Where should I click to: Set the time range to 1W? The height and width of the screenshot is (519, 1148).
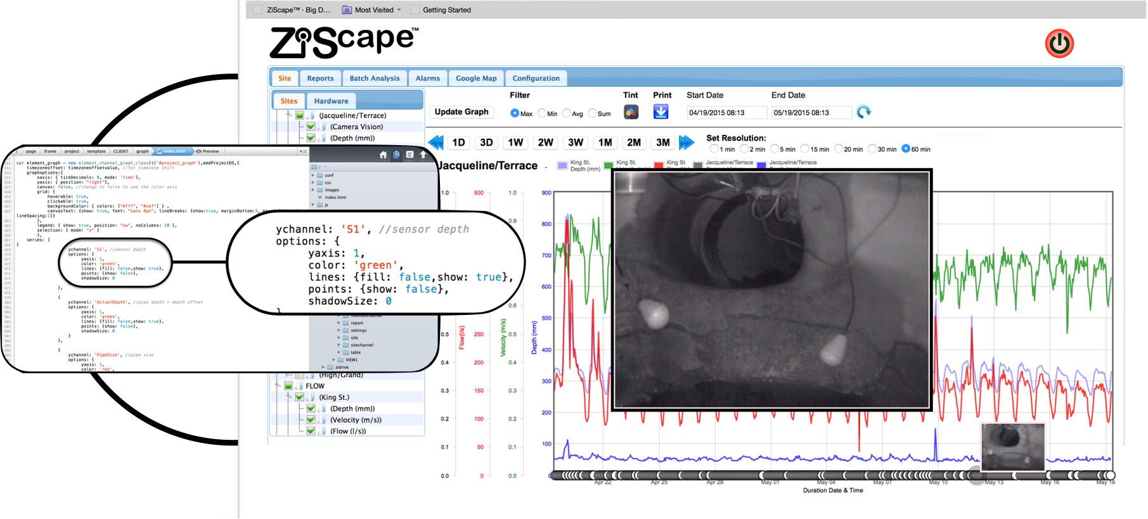coord(515,142)
